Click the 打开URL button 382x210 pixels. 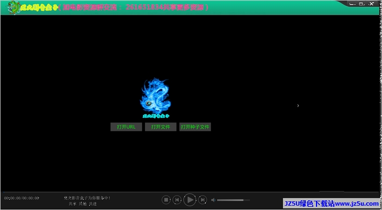point(126,127)
